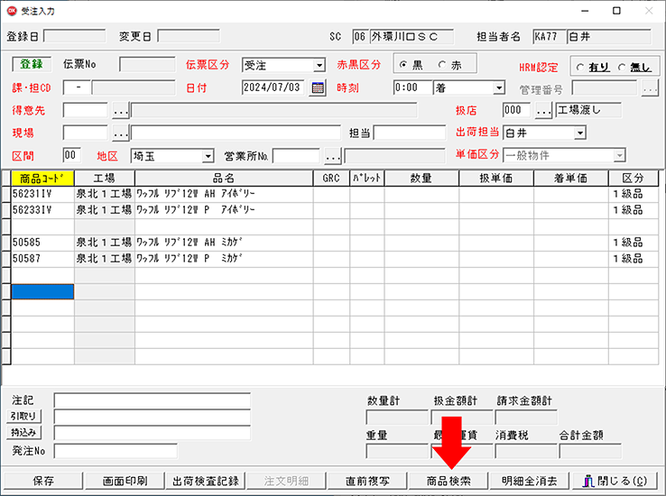Choose HRM認定 有り option
Screen dimensions: 666x496
point(580,68)
